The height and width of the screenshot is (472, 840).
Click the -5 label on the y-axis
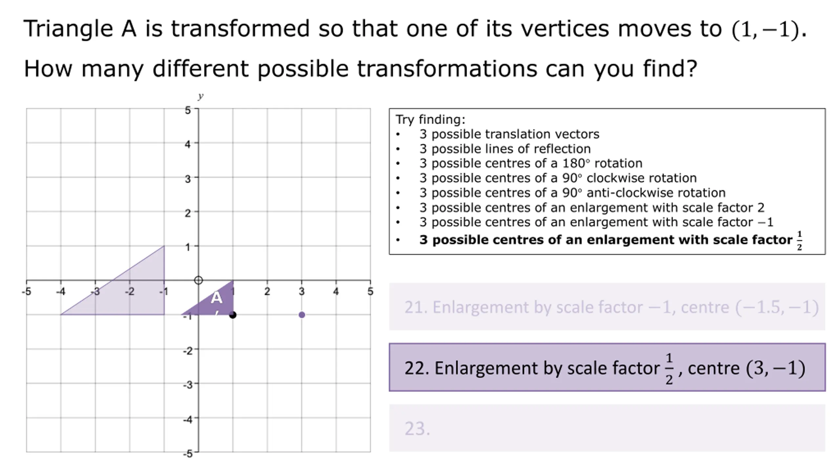[188, 454]
